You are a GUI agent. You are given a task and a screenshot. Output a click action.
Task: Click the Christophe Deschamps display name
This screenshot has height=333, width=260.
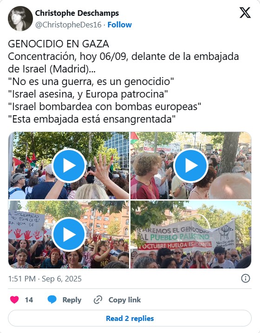pos(77,13)
